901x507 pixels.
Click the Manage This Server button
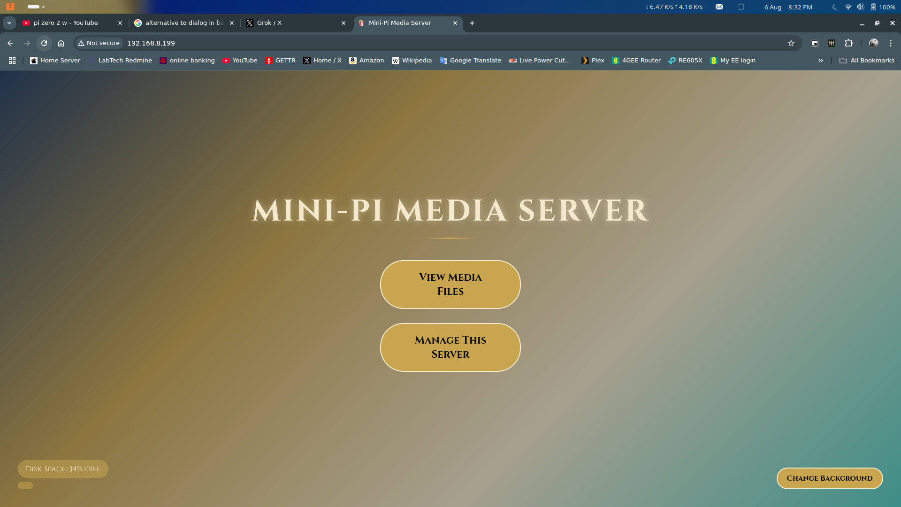tap(450, 347)
